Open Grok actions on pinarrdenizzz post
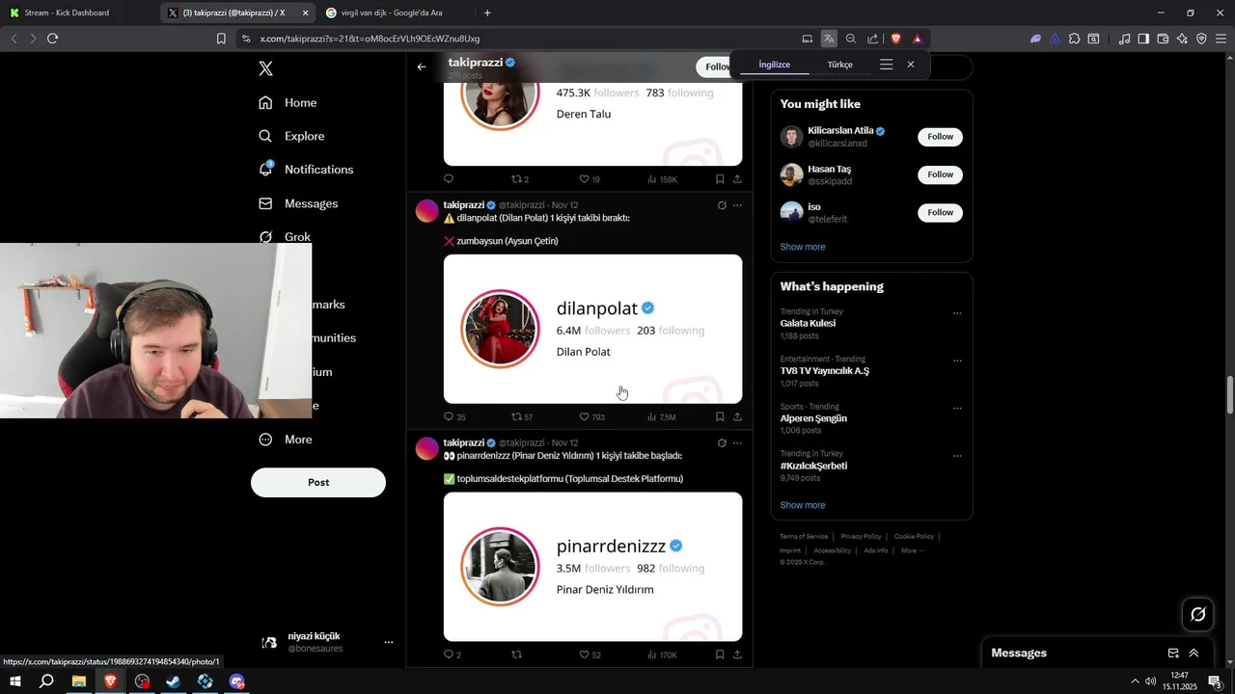Screen dimensions: 1235x694 [722, 443]
